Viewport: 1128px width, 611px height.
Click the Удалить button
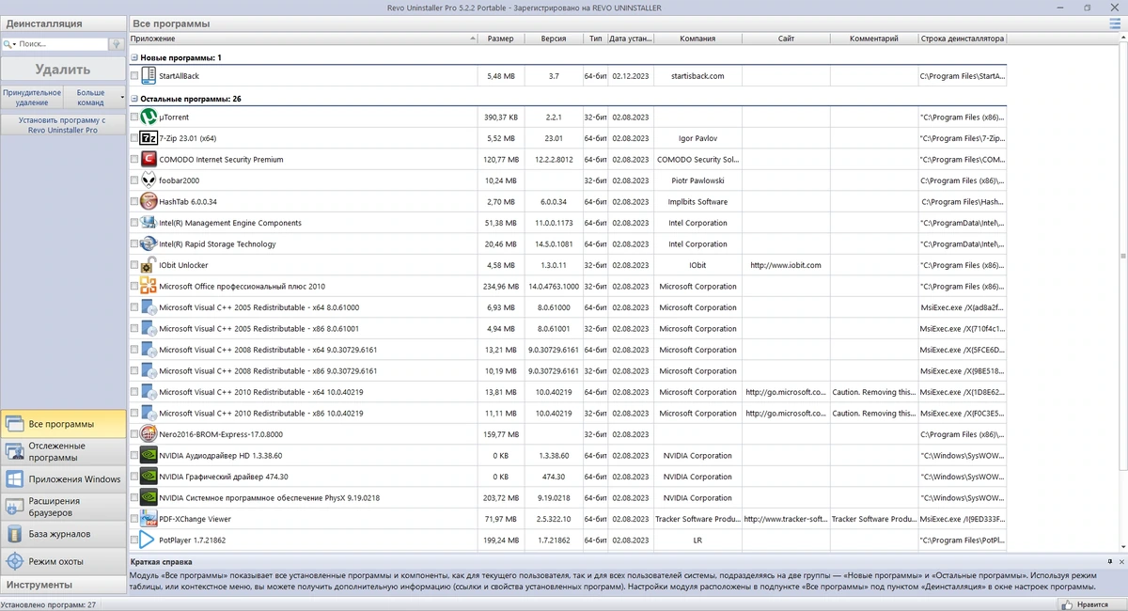point(63,70)
